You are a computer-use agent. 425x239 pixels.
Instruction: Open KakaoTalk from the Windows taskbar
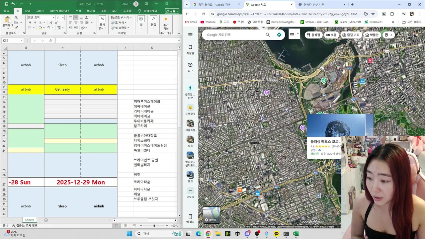(277, 234)
